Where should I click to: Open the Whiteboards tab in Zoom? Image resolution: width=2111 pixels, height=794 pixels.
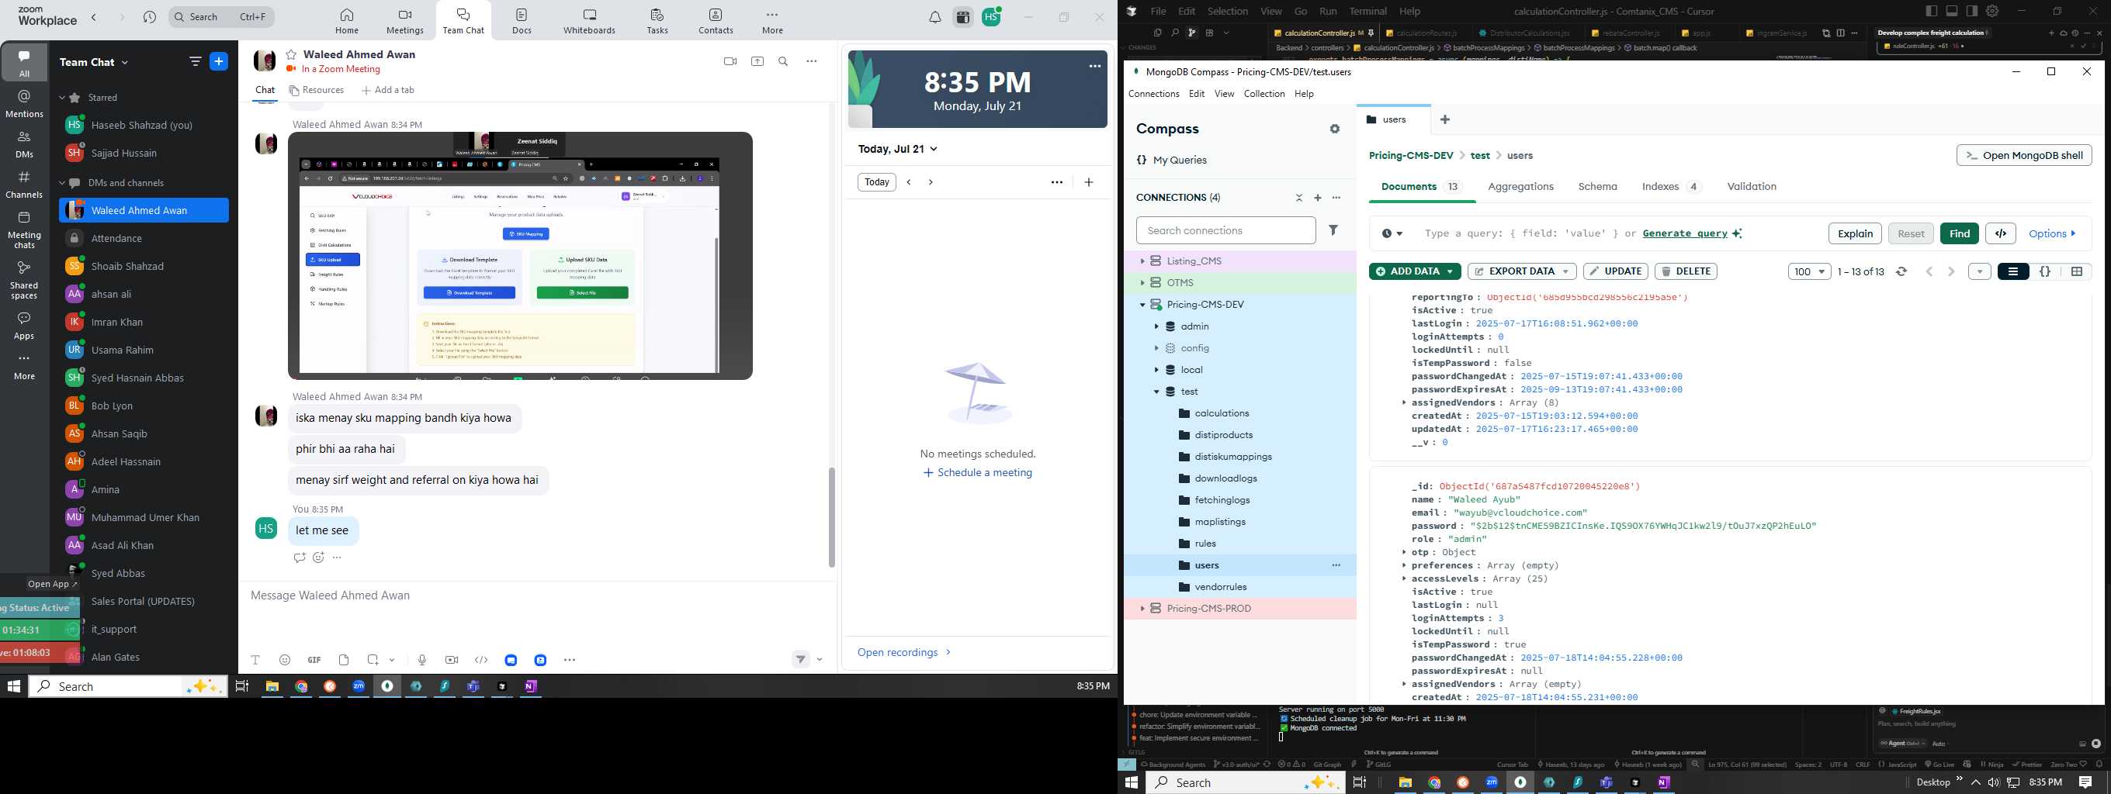click(x=589, y=21)
